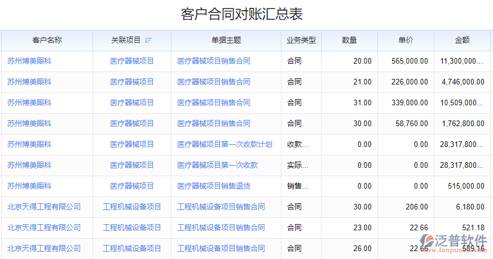Open the 医疗器械项目第一次收款计划 document link

pyautogui.click(x=225, y=144)
